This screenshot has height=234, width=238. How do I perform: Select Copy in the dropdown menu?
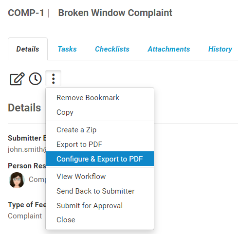[100, 112]
